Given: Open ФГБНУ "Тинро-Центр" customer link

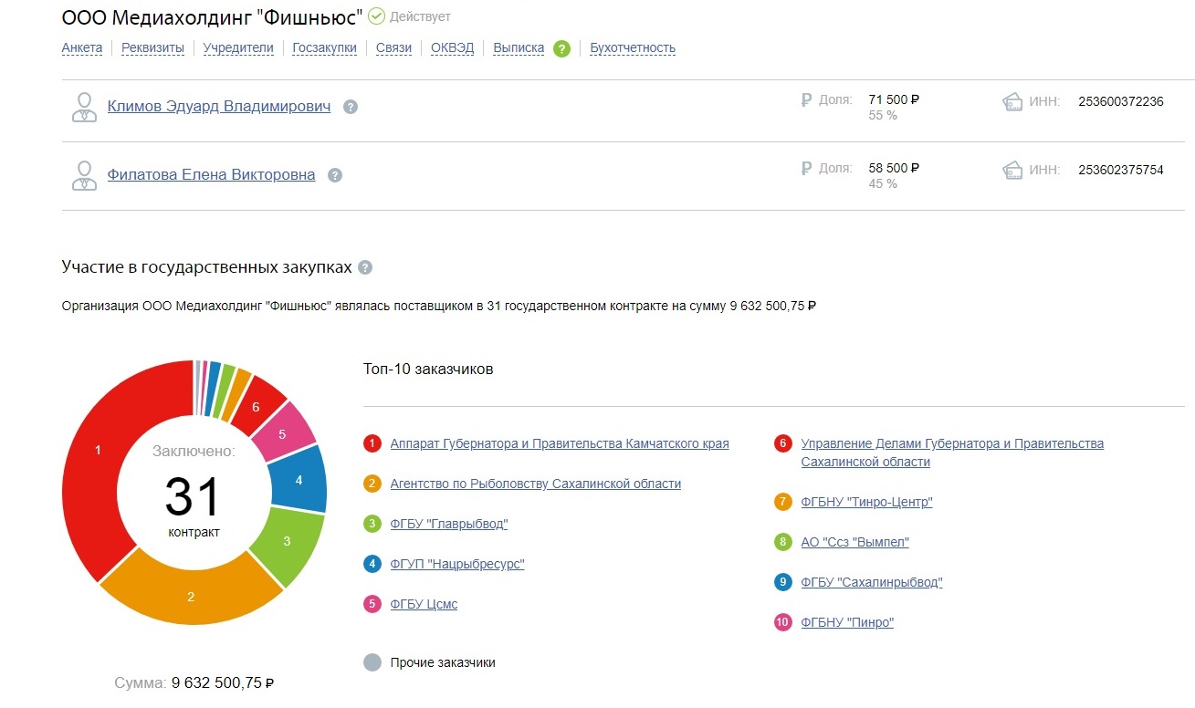Looking at the screenshot, I should [x=866, y=502].
